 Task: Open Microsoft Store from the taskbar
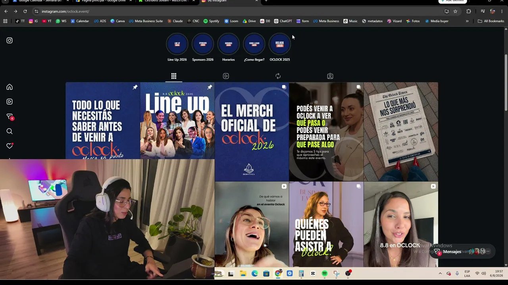tap(266, 274)
